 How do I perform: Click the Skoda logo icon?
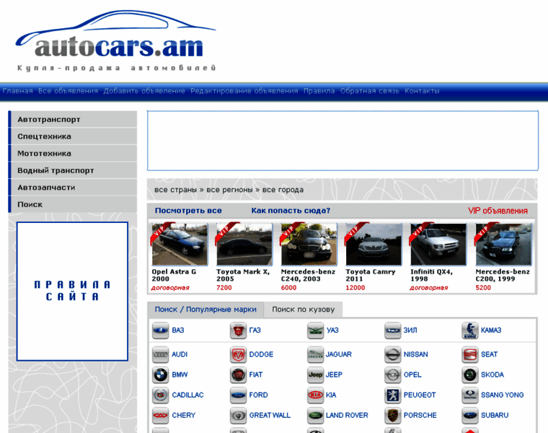pyautogui.click(x=470, y=375)
